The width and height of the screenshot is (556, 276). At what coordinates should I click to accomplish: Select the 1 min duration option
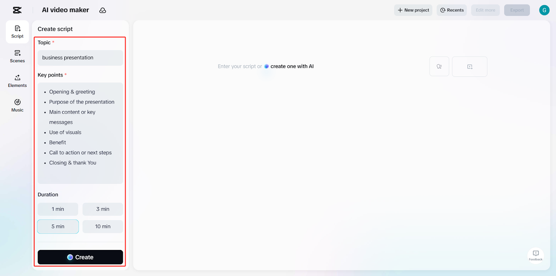click(x=58, y=209)
